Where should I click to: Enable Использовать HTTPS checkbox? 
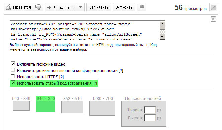[x=13, y=76]
